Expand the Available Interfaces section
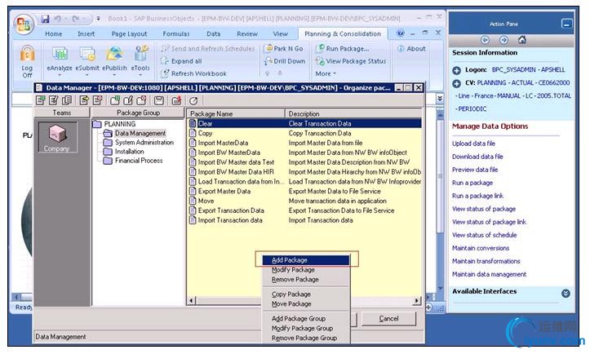Viewport: 590px width, 354px height. pos(566,294)
